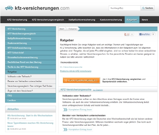Open Umweltschadensversicherung sidebar entry
The image size is (159, 135).
(x=31, y=57)
